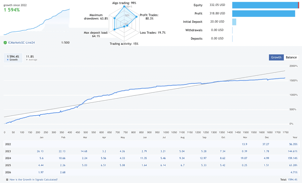Click the 1:500 leverage value
This screenshot has height=183, width=302.
coord(65,43)
